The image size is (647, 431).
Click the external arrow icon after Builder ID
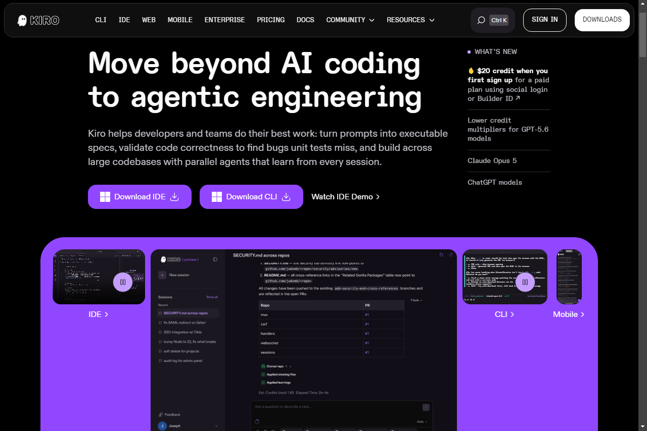pos(518,98)
